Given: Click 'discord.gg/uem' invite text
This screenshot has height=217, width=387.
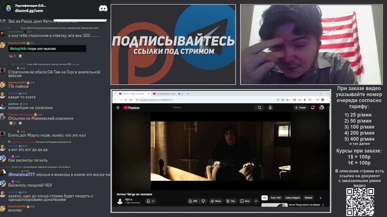Looking at the screenshot, I should pyautogui.click(x=29, y=11).
